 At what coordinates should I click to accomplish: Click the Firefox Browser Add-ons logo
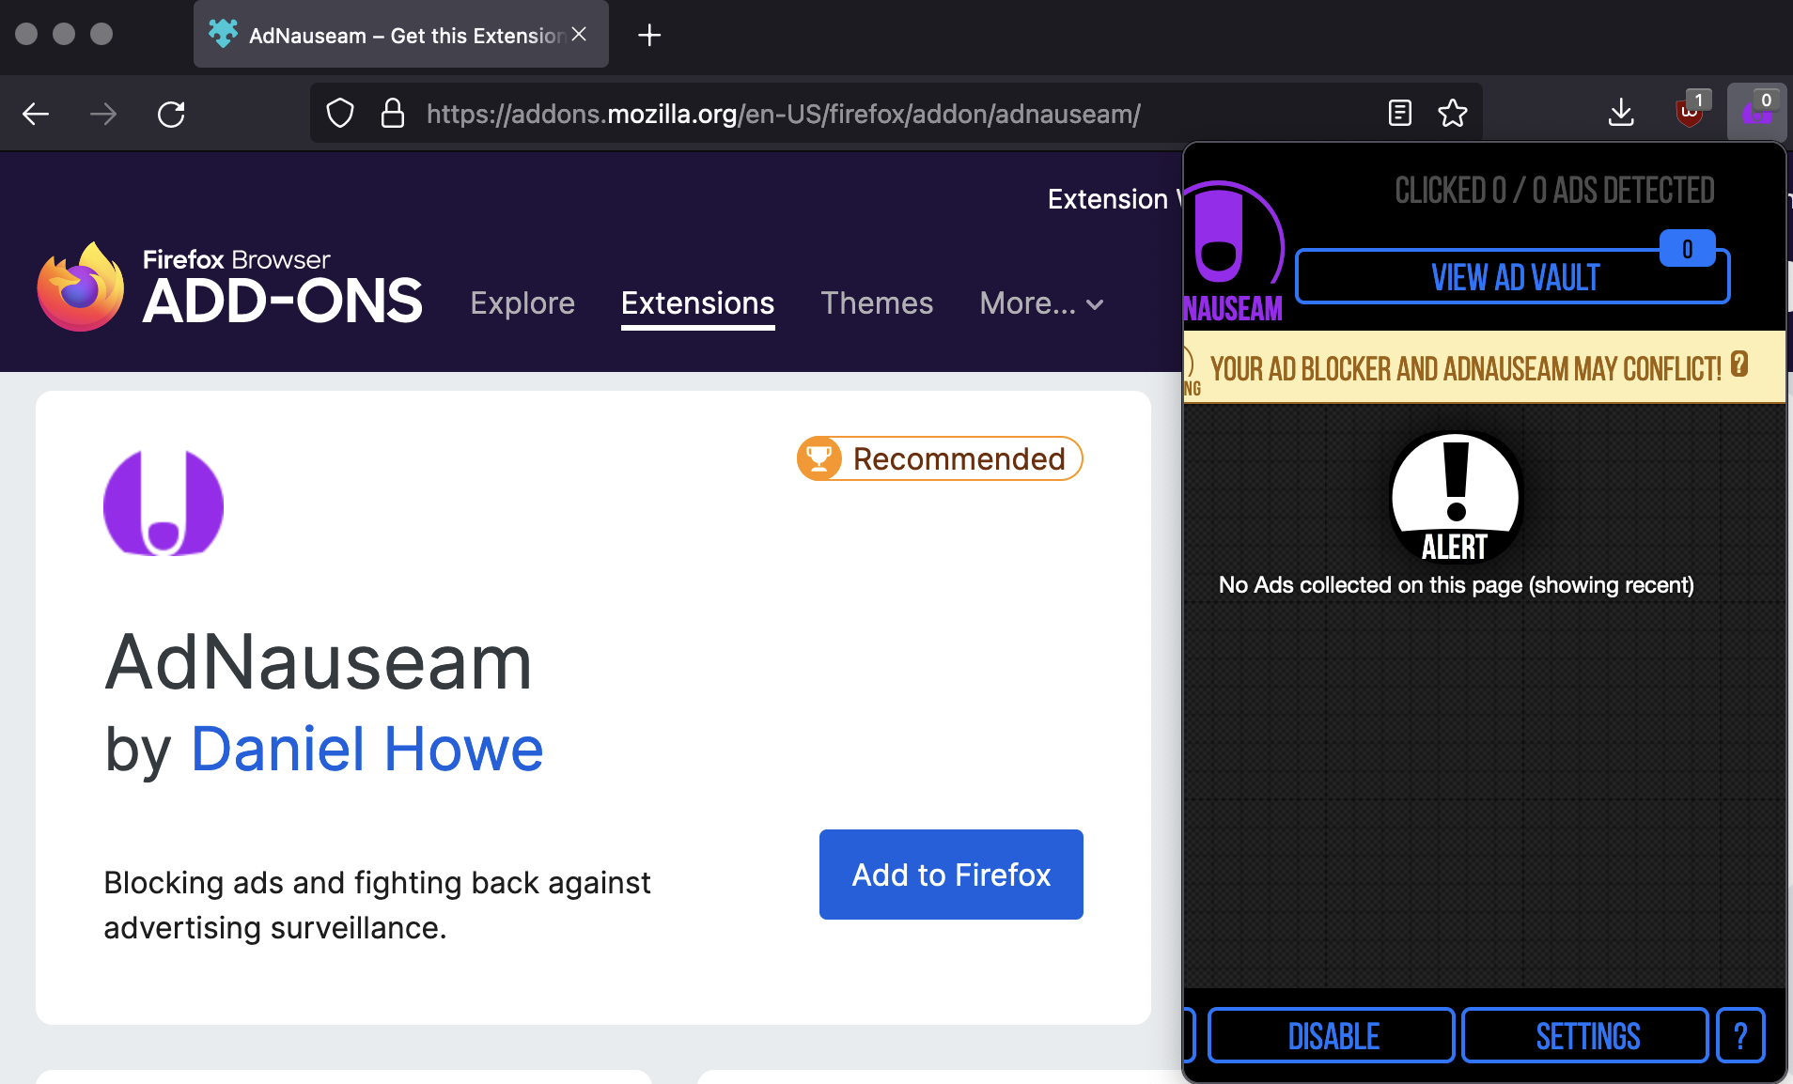tap(230, 286)
